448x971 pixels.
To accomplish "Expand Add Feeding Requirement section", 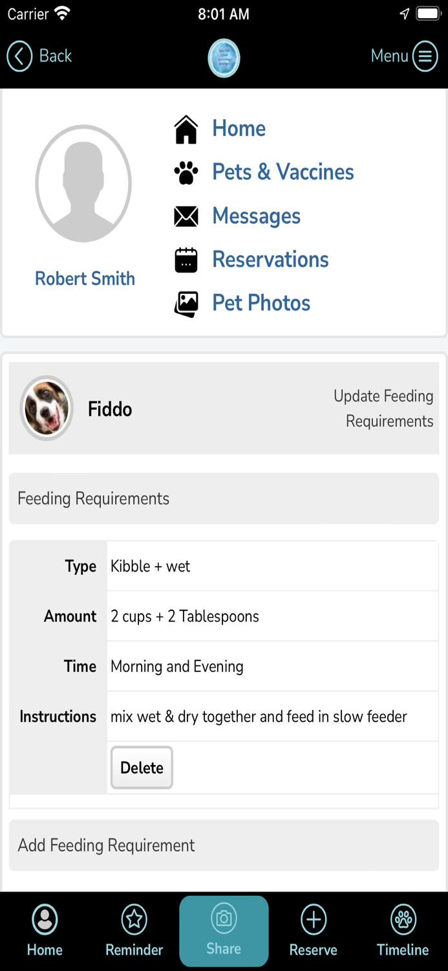I will pos(224,845).
